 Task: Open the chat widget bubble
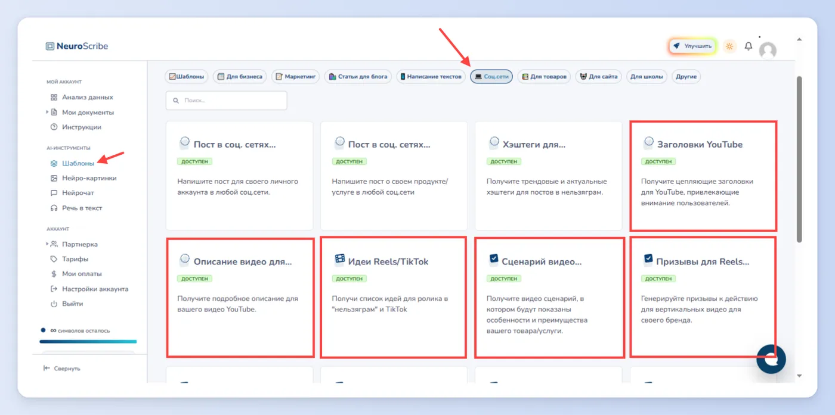click(771, 359)
